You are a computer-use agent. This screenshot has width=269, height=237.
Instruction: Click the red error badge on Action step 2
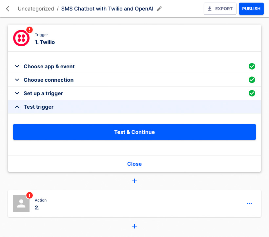coord(29,195)
